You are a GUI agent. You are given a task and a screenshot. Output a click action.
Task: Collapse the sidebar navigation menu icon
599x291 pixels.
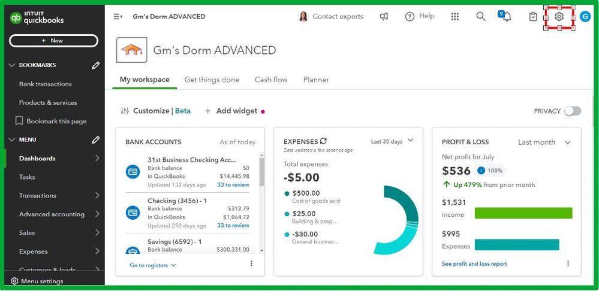(x=118, y=17)
